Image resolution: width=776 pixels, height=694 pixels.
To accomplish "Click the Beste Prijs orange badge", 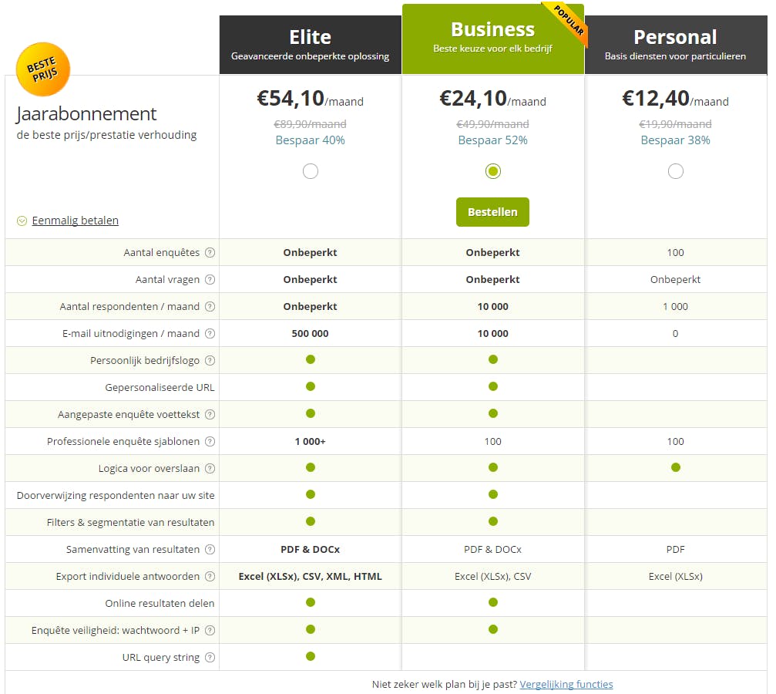I will click(42, 69).
